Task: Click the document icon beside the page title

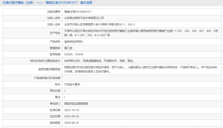Action: click(x=4, y=3)
